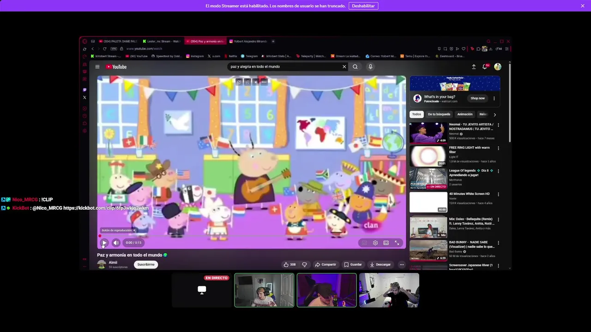
Task: Click Deshabilitar in the streamer mode banner
Action: tap(363, 6)
